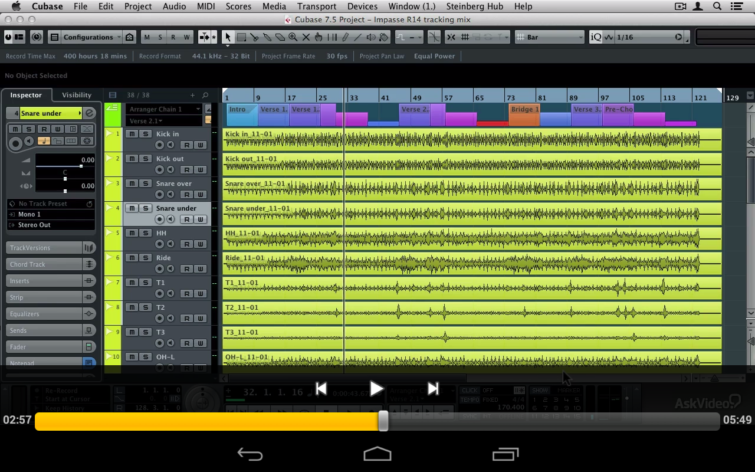Select the Inspector tab
The image size is (755, 472).
click(26, 95)
